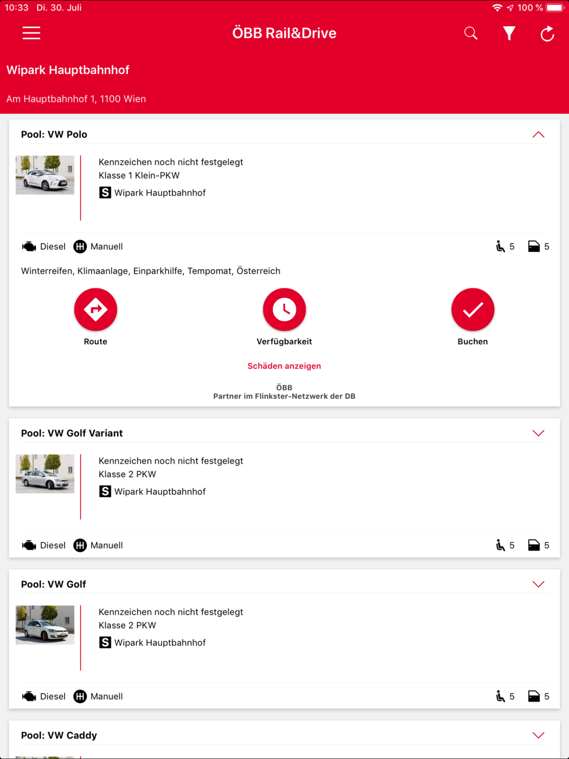The height and width of the screenshot is (759, 569).
Task: Tap the equipment list starting with Winterreifen
Action: pyautogui.click(x=151, y=271)
